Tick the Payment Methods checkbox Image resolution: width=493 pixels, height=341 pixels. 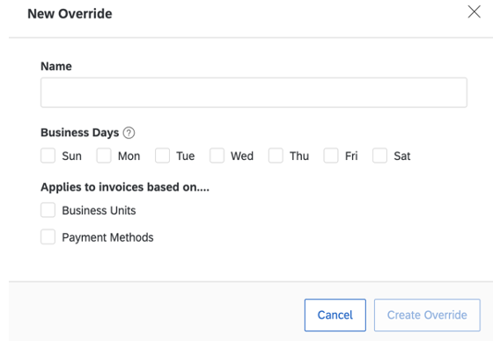[x=48, y=236]
